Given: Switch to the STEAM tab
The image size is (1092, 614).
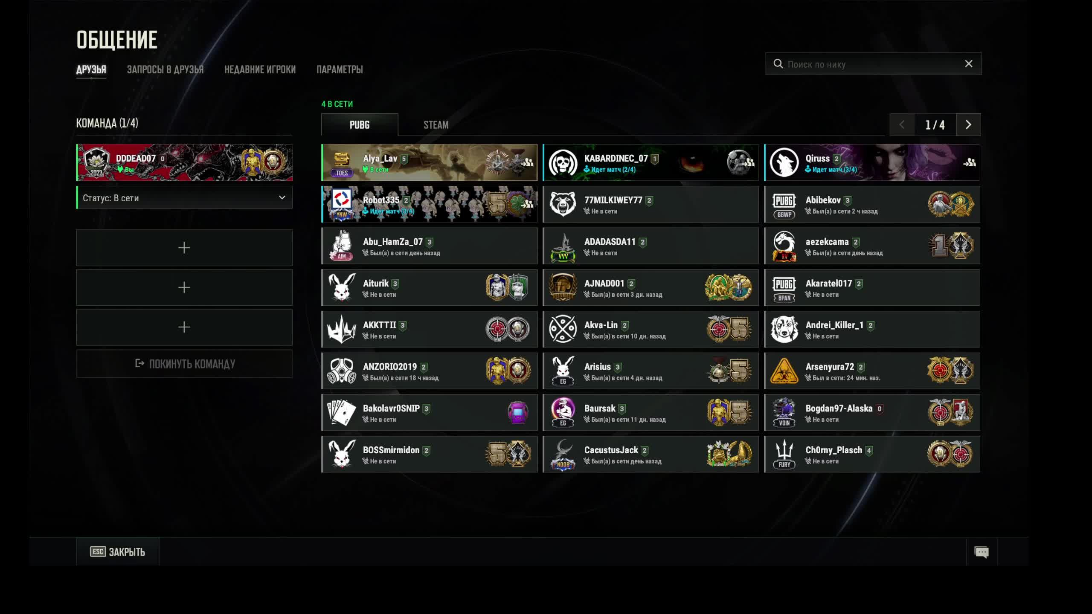Looking at the screenshot, I should [x=436, y=125].
